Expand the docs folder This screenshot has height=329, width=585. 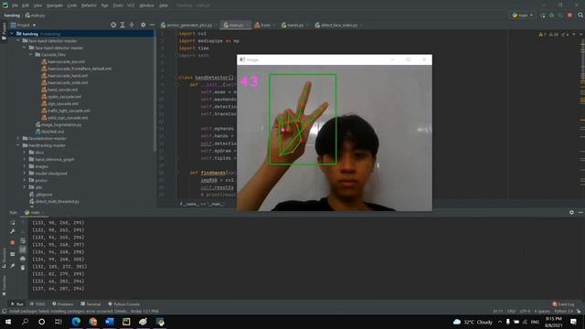pyautogui.click(x=25, y=153)
